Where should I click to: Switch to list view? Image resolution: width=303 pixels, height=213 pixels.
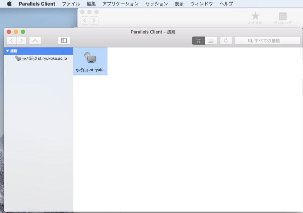(x=211, y=41)
